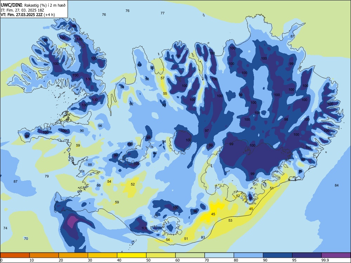Click the 'UWC/DINI: Rakastig (%) í 2 m hæð' title

click(x=33, y=5)
